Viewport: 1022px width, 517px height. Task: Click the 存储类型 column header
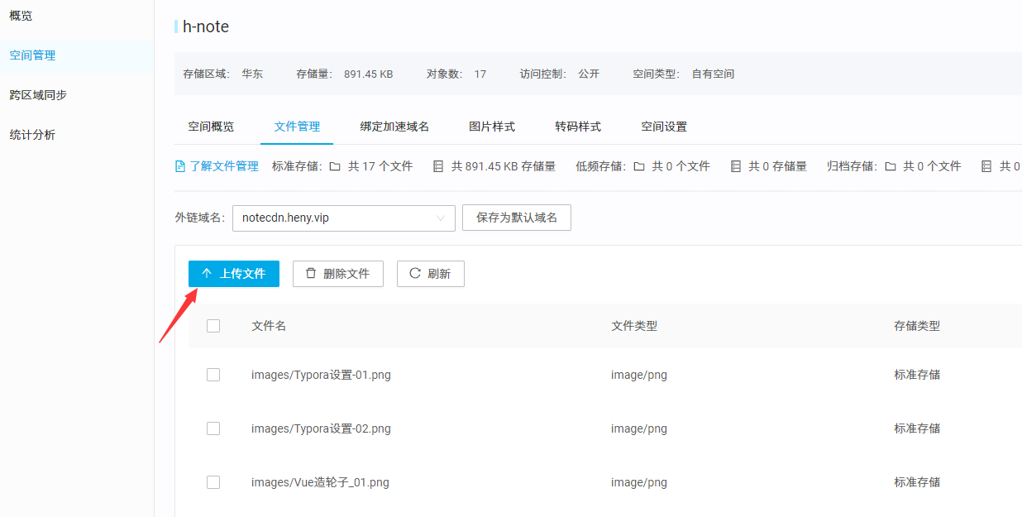(917, 326)
